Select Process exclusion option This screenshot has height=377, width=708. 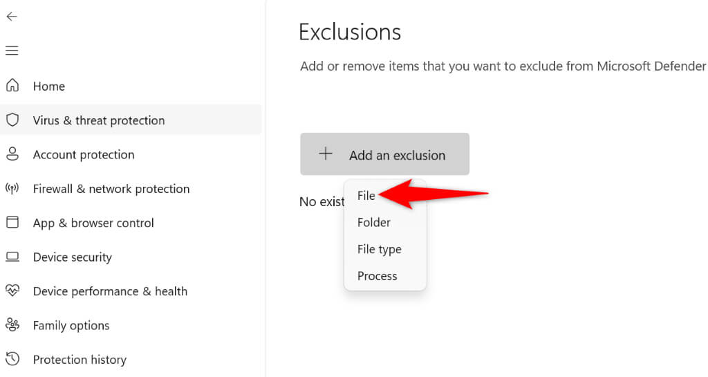[x=377, y=276]
